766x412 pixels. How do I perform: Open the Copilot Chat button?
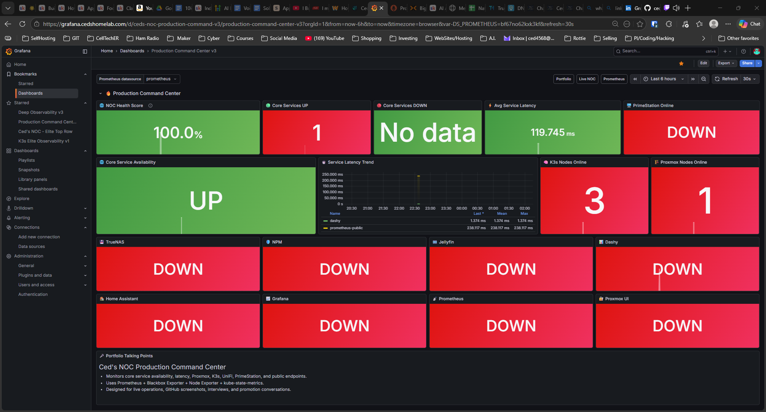pos(750,24)
